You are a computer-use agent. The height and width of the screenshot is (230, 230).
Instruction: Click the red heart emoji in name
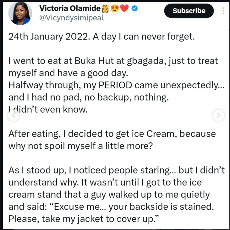pos(124,9)
